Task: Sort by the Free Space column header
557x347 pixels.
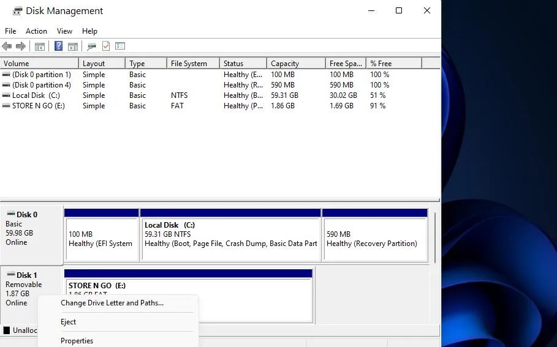Action: 346,64
